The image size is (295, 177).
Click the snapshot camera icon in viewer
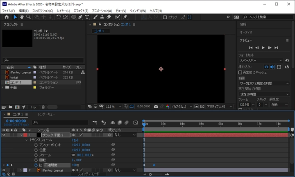pyautogui.click(x=156, y=107)
